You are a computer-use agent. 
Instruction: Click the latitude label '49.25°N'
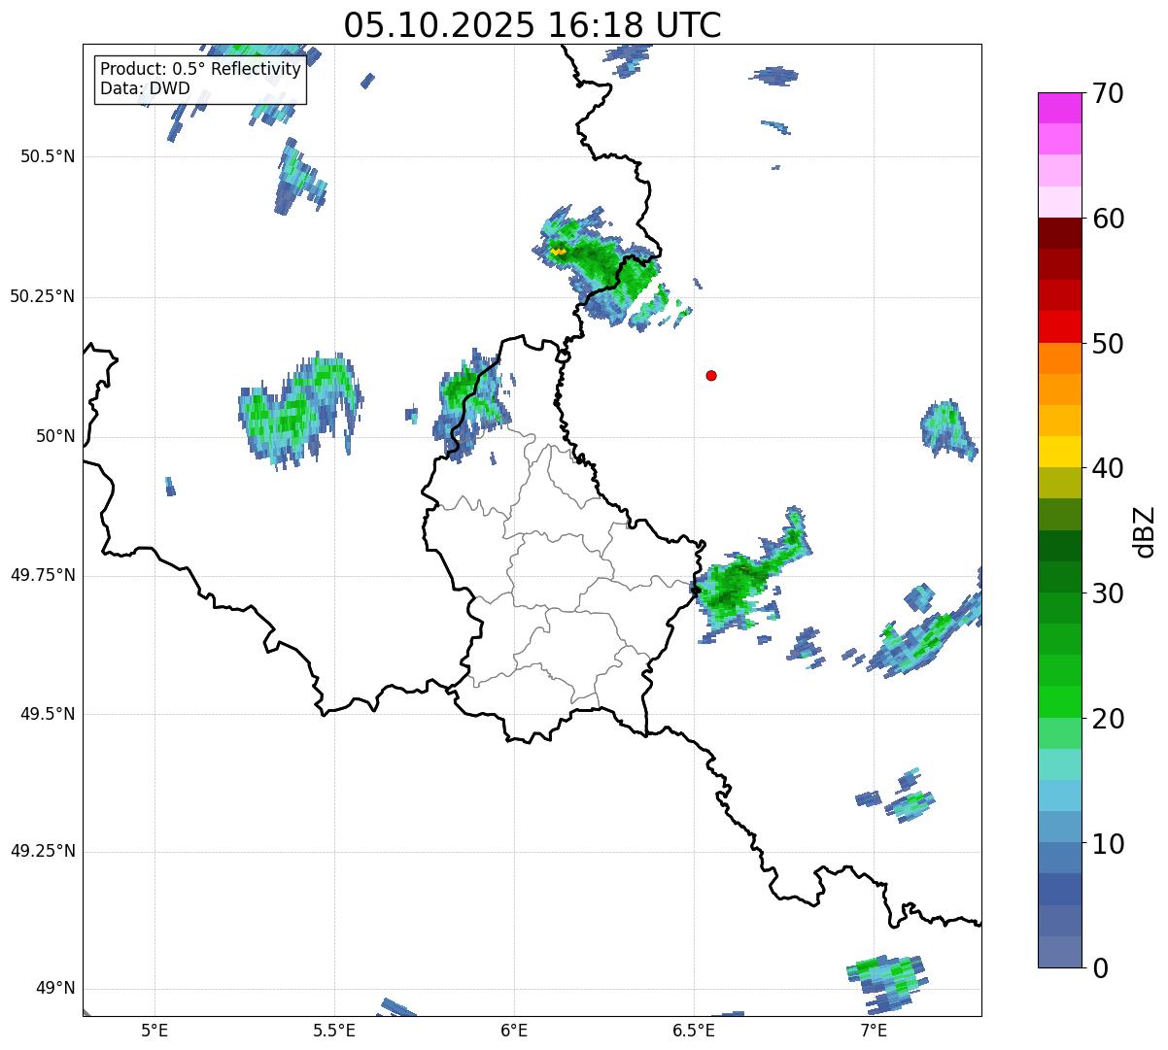pos(43,851)
